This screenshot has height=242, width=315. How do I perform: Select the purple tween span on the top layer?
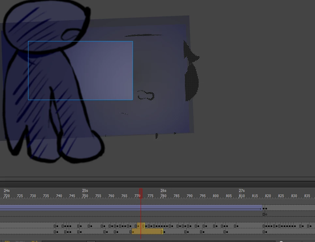pos(131,207)
